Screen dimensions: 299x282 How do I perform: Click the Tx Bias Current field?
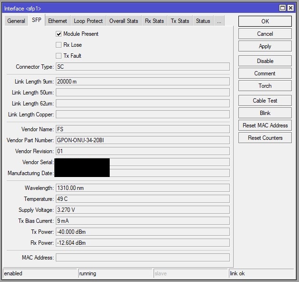coord(143,221)
